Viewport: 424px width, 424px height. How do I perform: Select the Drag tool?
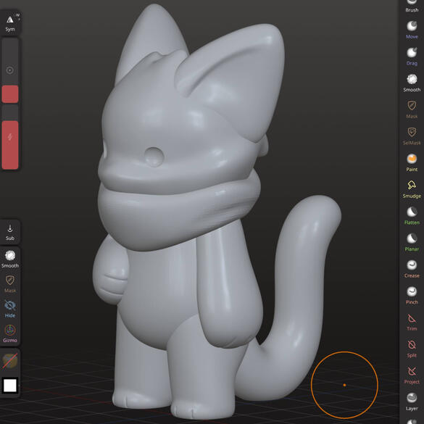[412, 57]
